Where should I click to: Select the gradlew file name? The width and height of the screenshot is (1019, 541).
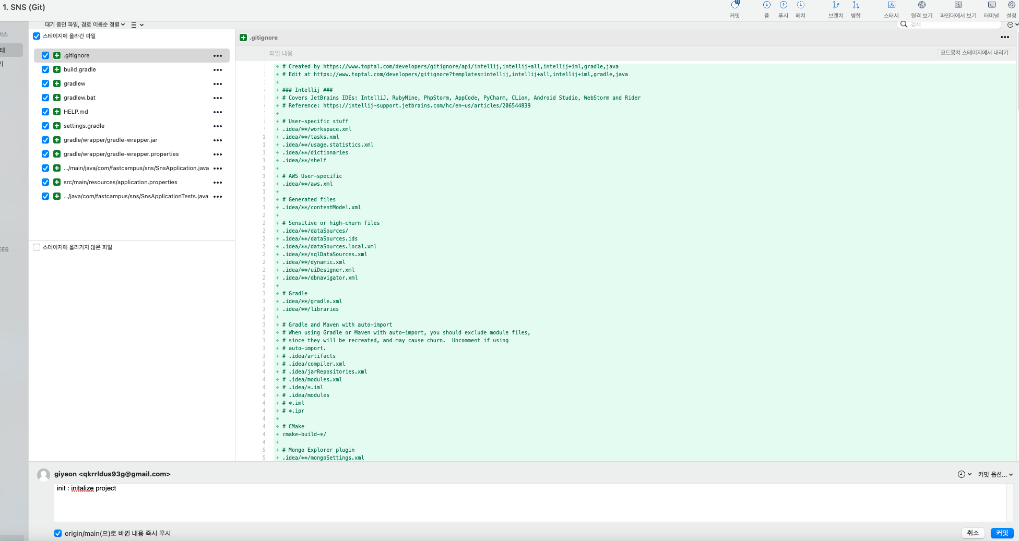pos(74,83)
